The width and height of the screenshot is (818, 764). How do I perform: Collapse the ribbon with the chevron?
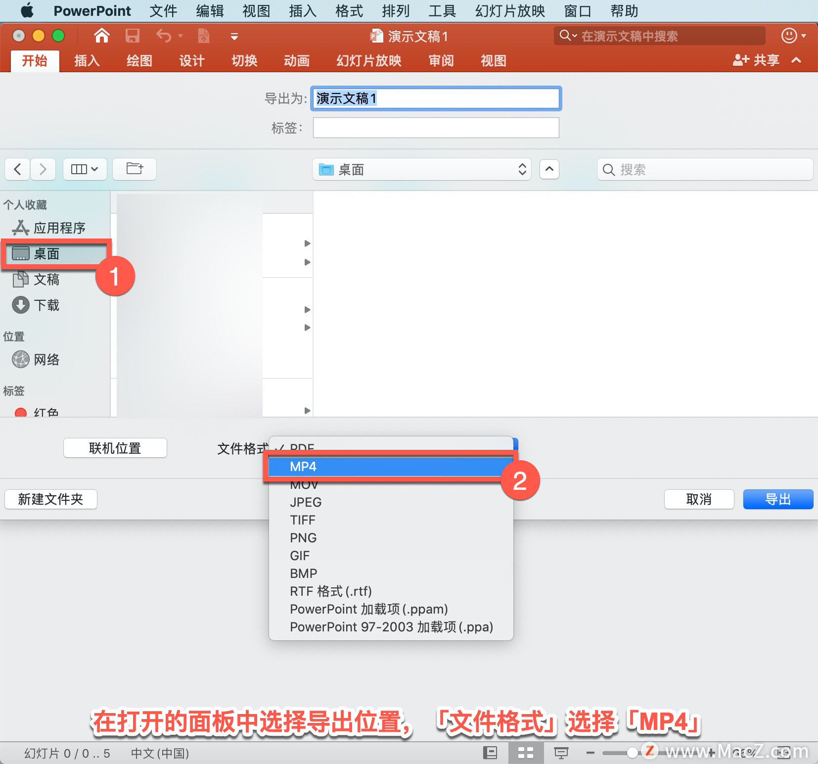pyautogui.click(x=796, y=60)
